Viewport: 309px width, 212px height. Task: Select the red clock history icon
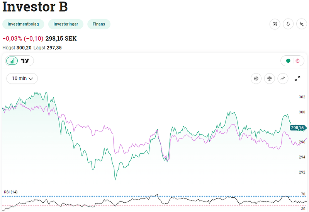297,61
